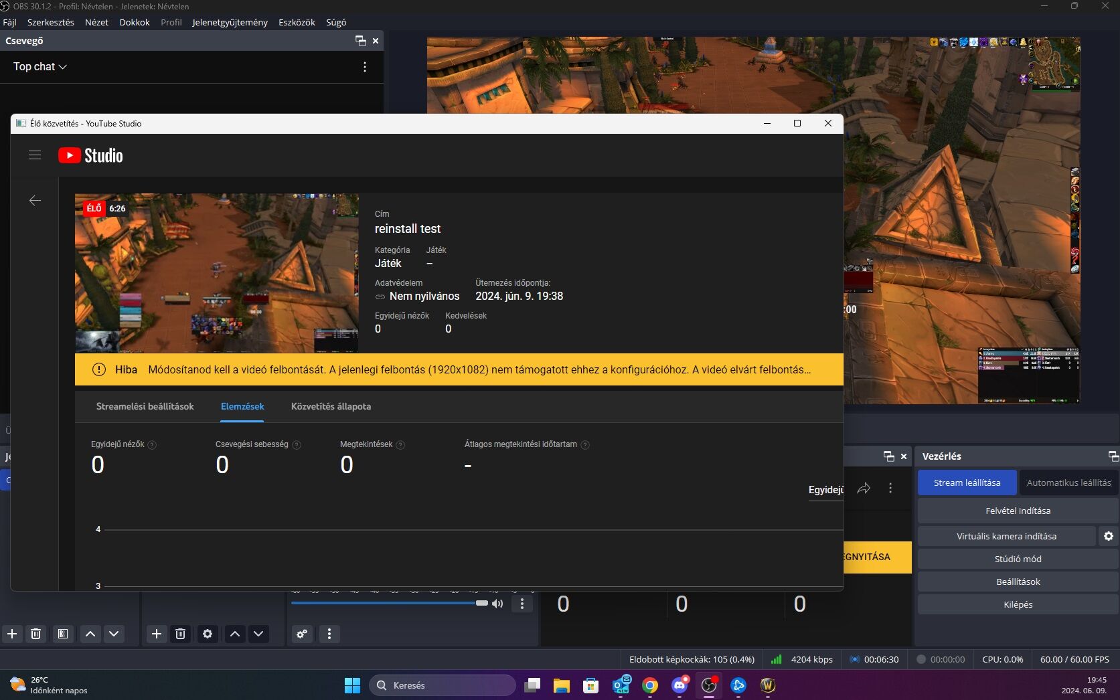Open three-dot menu next to share icon

[x=890, y=488]
